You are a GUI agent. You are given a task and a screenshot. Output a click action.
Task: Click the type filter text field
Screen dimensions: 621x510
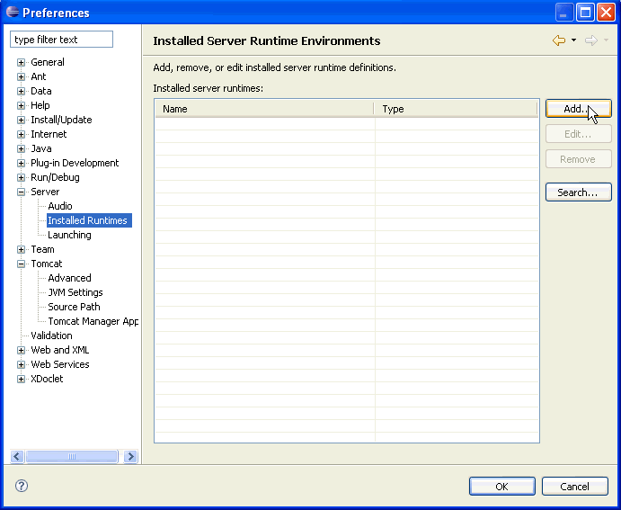tap(61, 40)
